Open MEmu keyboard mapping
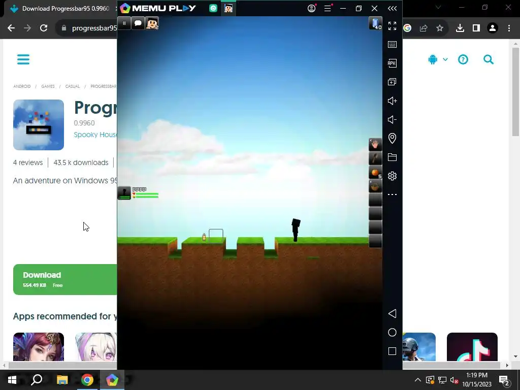 (x=392, y=45)
